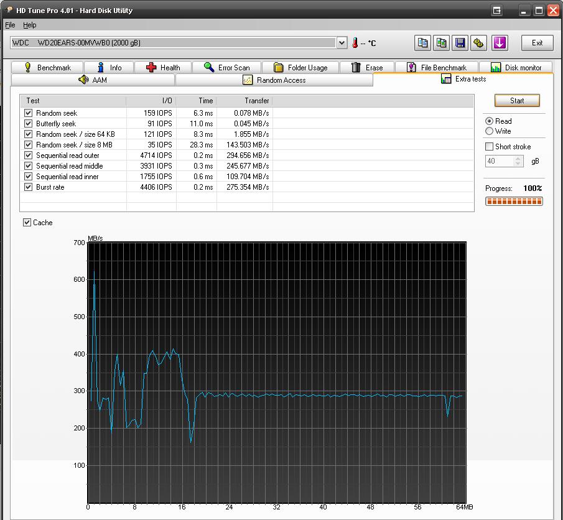Click the 4406 IOPS burst rate value

pyautogui.click(x=156, y=187)
